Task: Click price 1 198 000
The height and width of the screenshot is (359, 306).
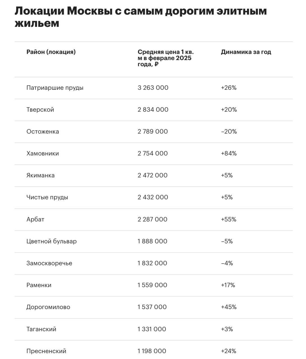Action: click(x=152, y=351)
